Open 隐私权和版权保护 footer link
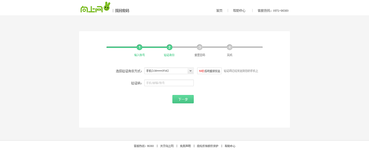 point(208,146)
